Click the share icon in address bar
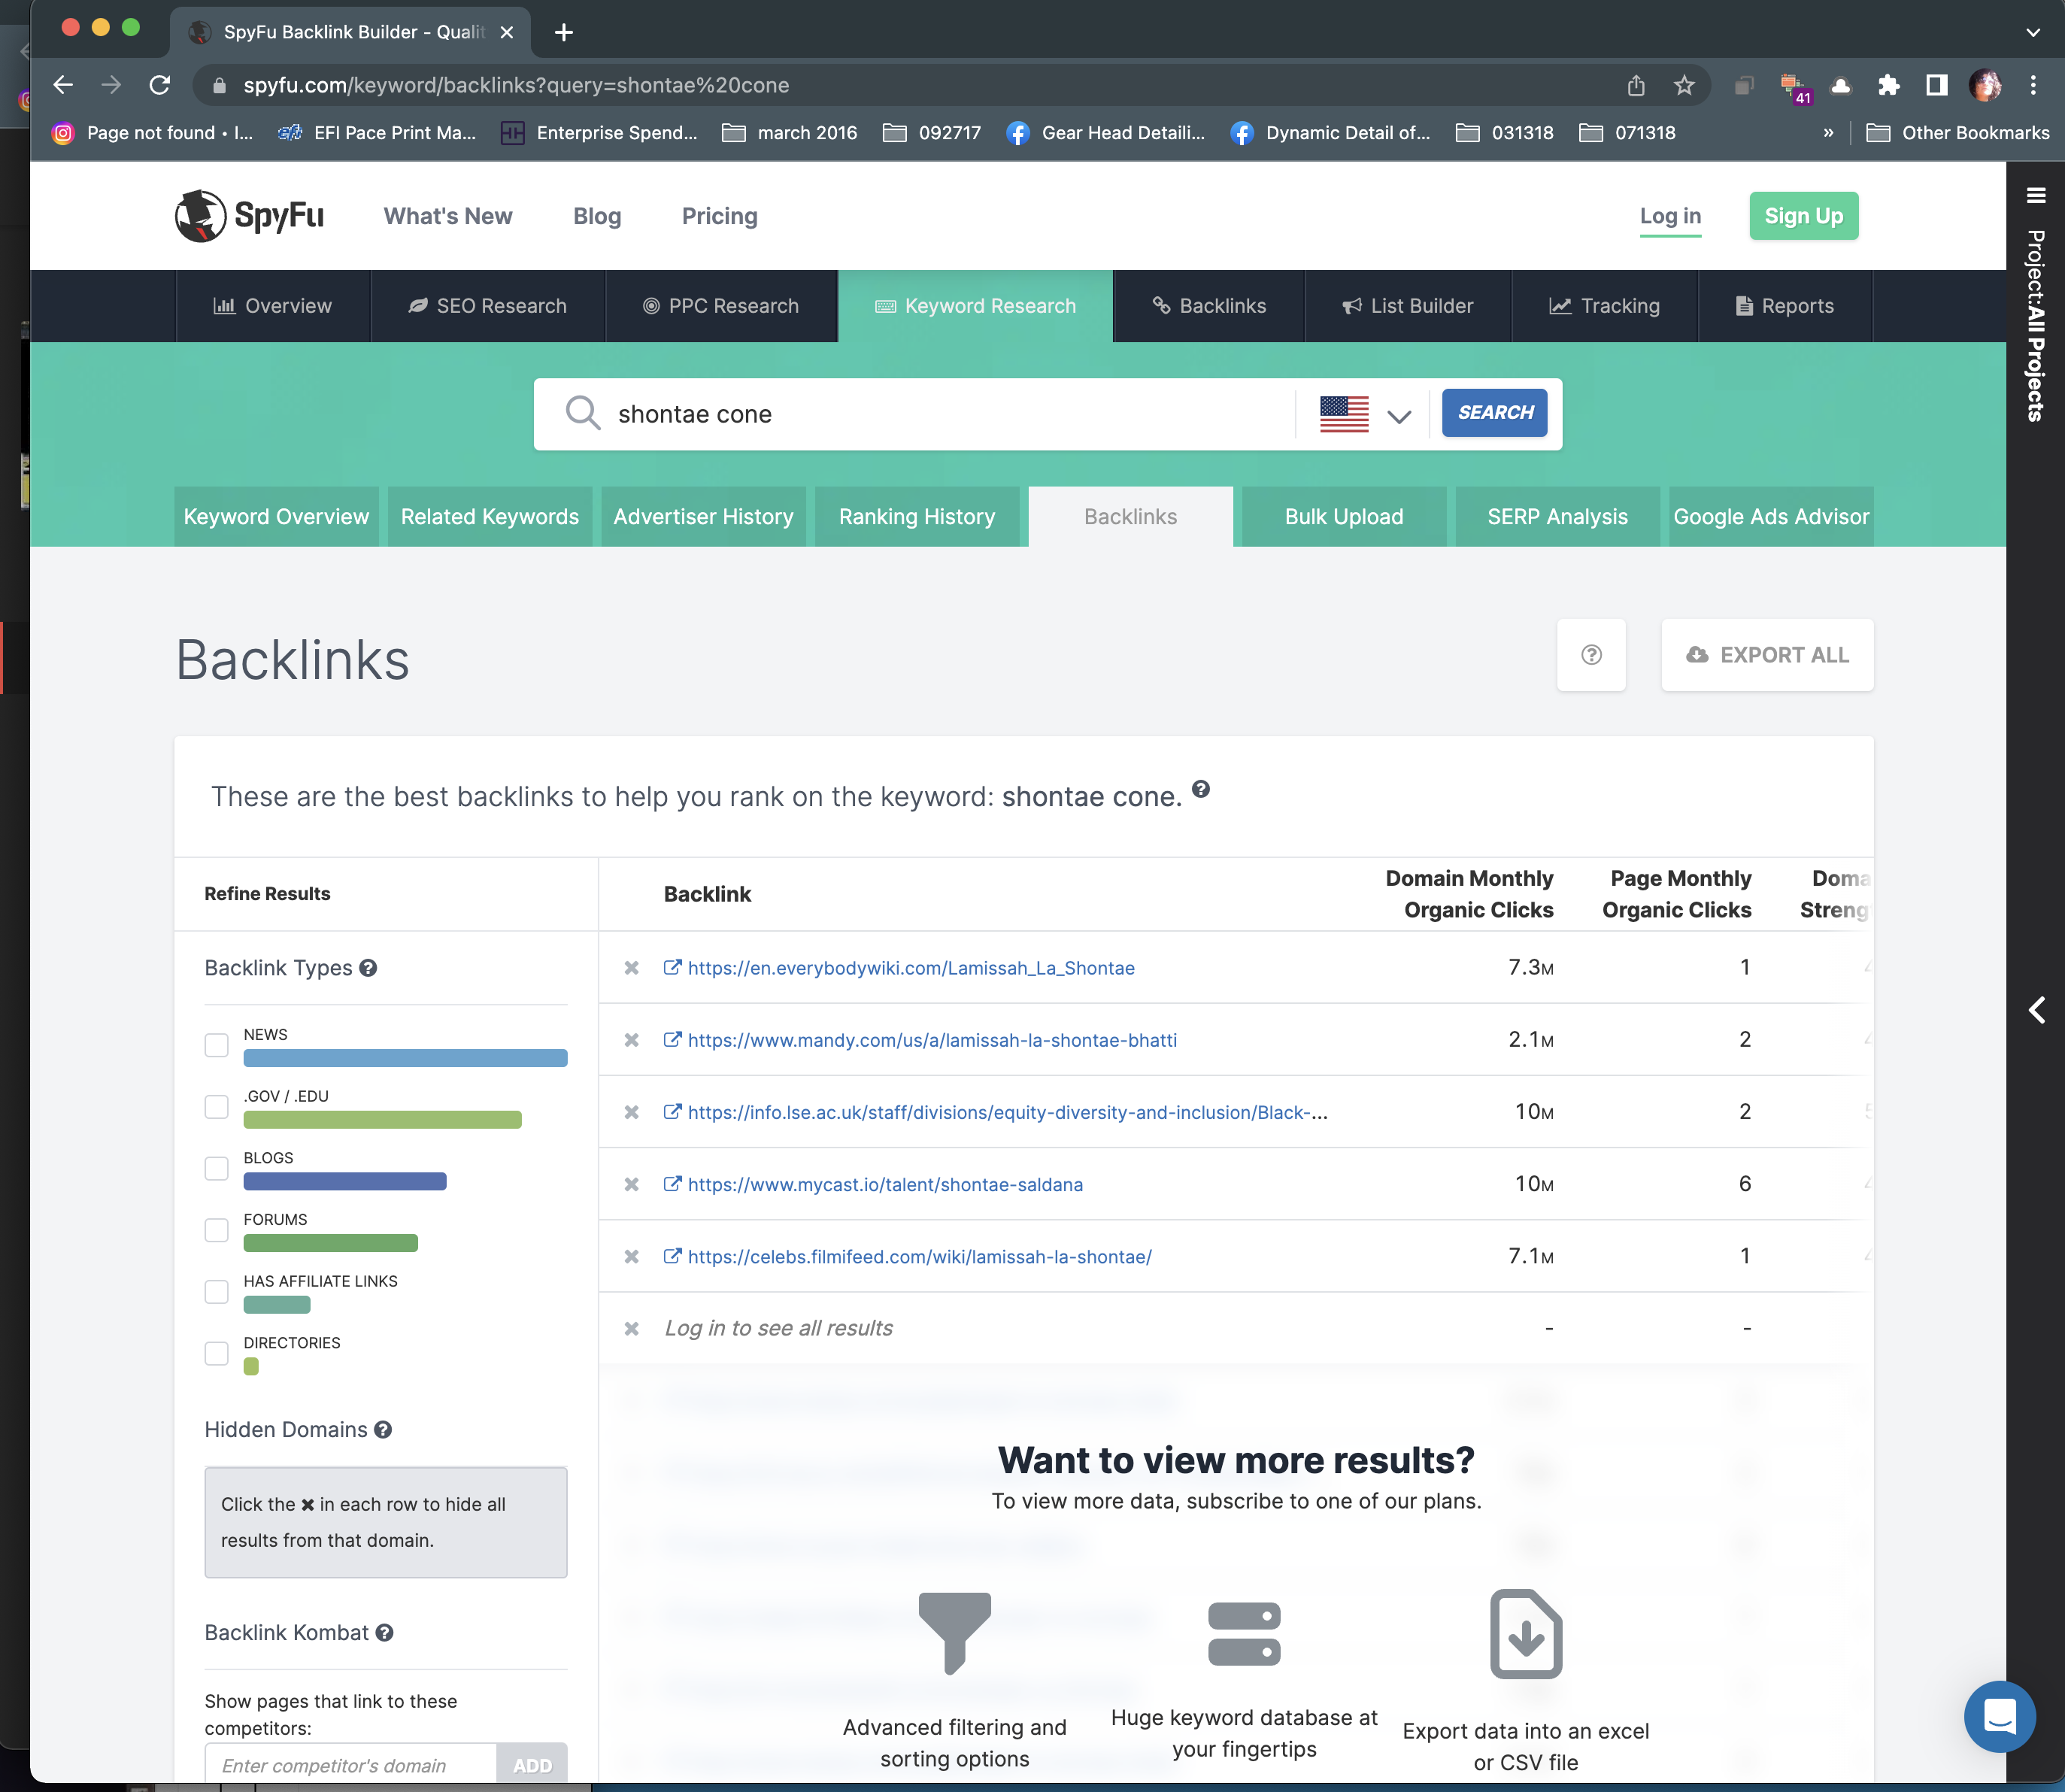This screenshot has width=2065, height=1792. 1636,85
